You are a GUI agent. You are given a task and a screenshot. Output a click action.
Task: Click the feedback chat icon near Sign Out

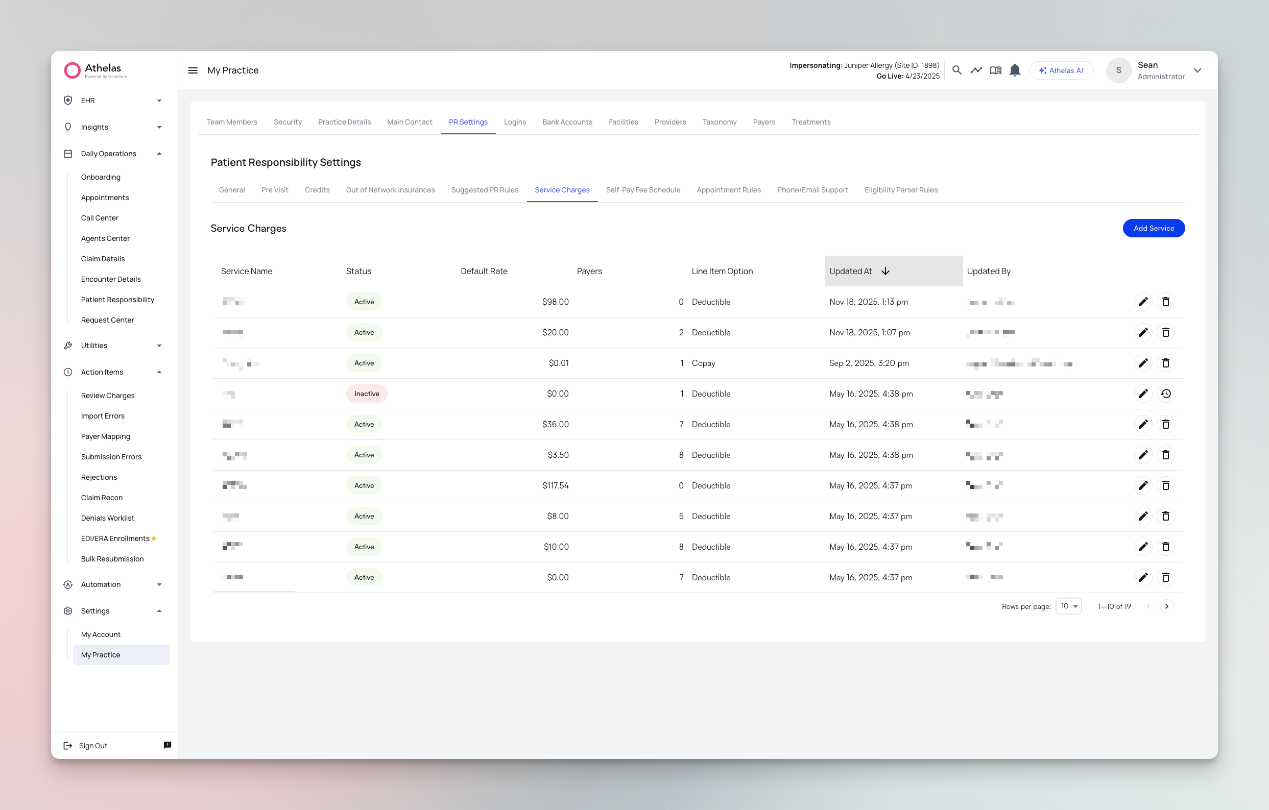(x=167, y=745)
